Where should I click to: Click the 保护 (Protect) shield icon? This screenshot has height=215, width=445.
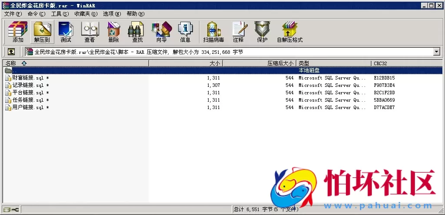262,32
